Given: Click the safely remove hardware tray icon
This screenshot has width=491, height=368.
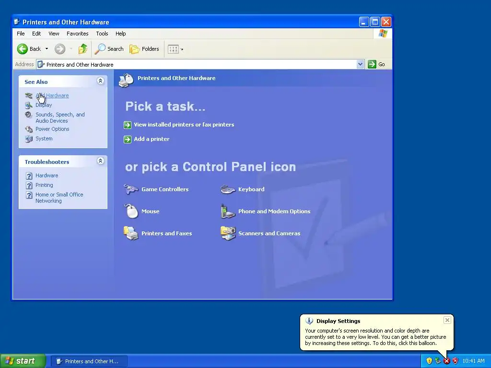Looking at the screenshot, I should coord(438,361).
